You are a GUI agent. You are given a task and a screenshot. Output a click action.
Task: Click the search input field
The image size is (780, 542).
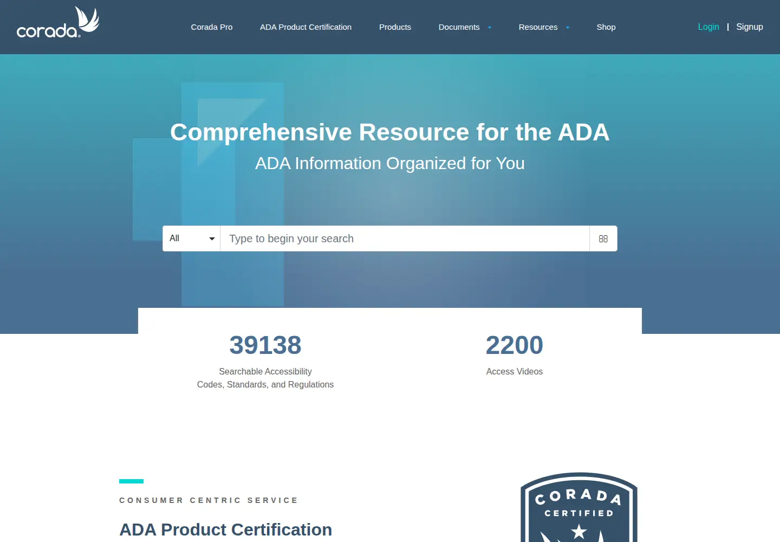click(405, 238)
